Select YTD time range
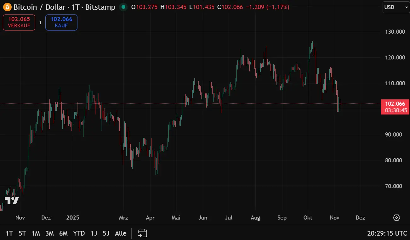410x240 pixels. tap(79, 233)
